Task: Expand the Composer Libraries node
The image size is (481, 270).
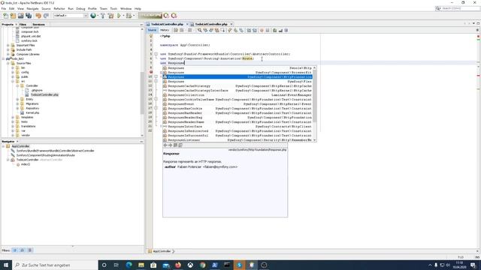Action: pyautogui.click(x=8, y=54)
